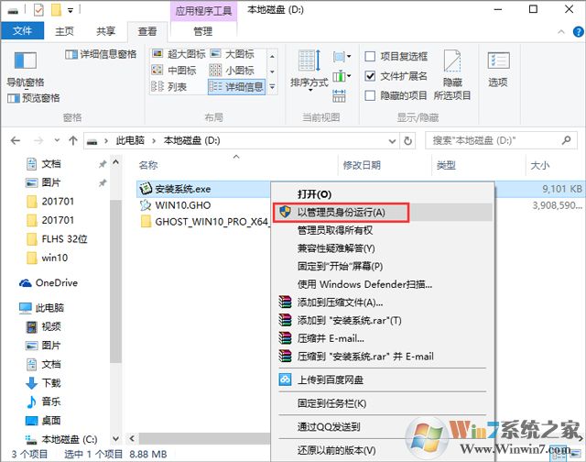This screenshot has height=462, width=586.
Task: Choose Run as administrator (以管理员身份运行)
Action: [340, 212]
